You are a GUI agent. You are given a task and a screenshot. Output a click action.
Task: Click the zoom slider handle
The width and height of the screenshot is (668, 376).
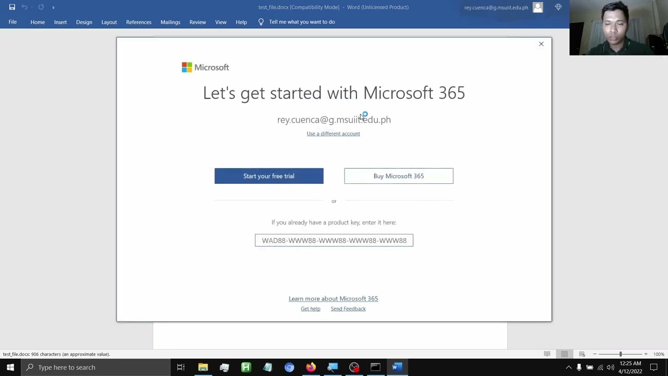(x=621, y=354)
